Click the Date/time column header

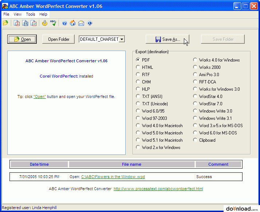pos(39,164)
